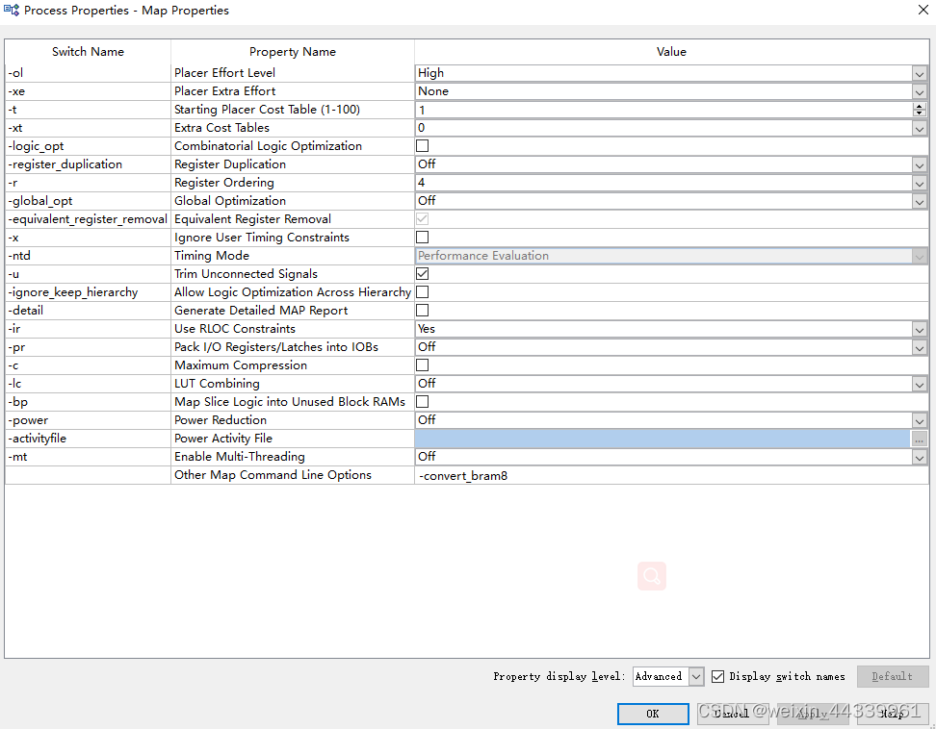Open the Placer Extra Effort dropdown

click(920, 91)
